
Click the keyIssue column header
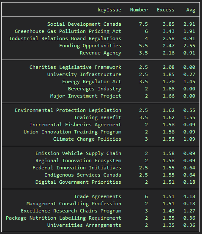point(109,10)
